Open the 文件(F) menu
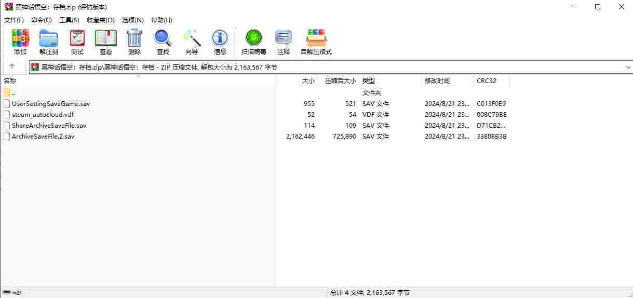The width and height of the screenshot is (633, 298). 14,20
